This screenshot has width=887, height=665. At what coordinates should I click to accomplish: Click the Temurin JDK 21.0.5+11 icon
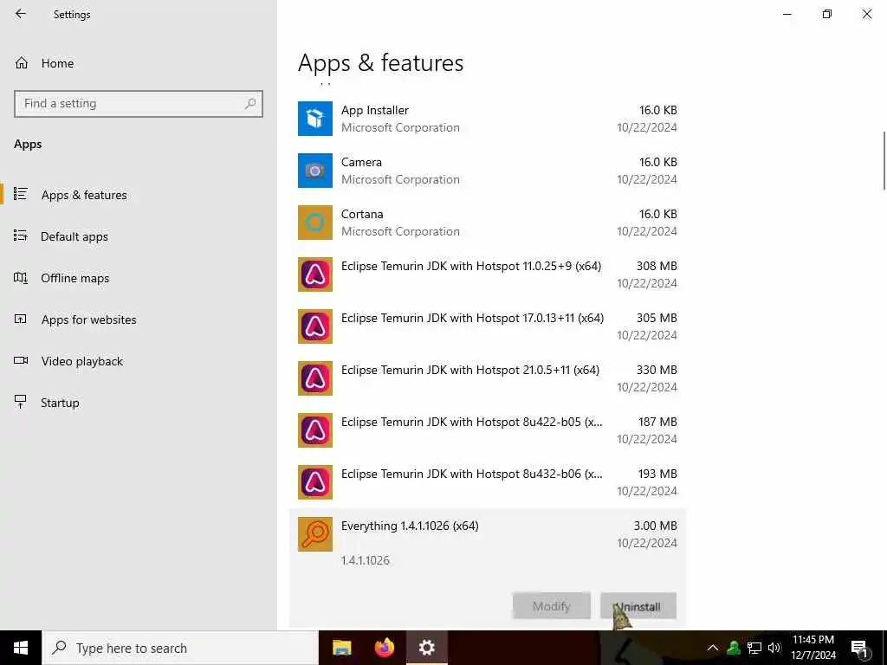(315, 379)
